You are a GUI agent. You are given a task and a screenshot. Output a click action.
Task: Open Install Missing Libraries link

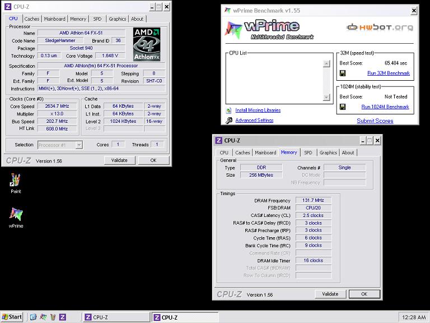258,110
